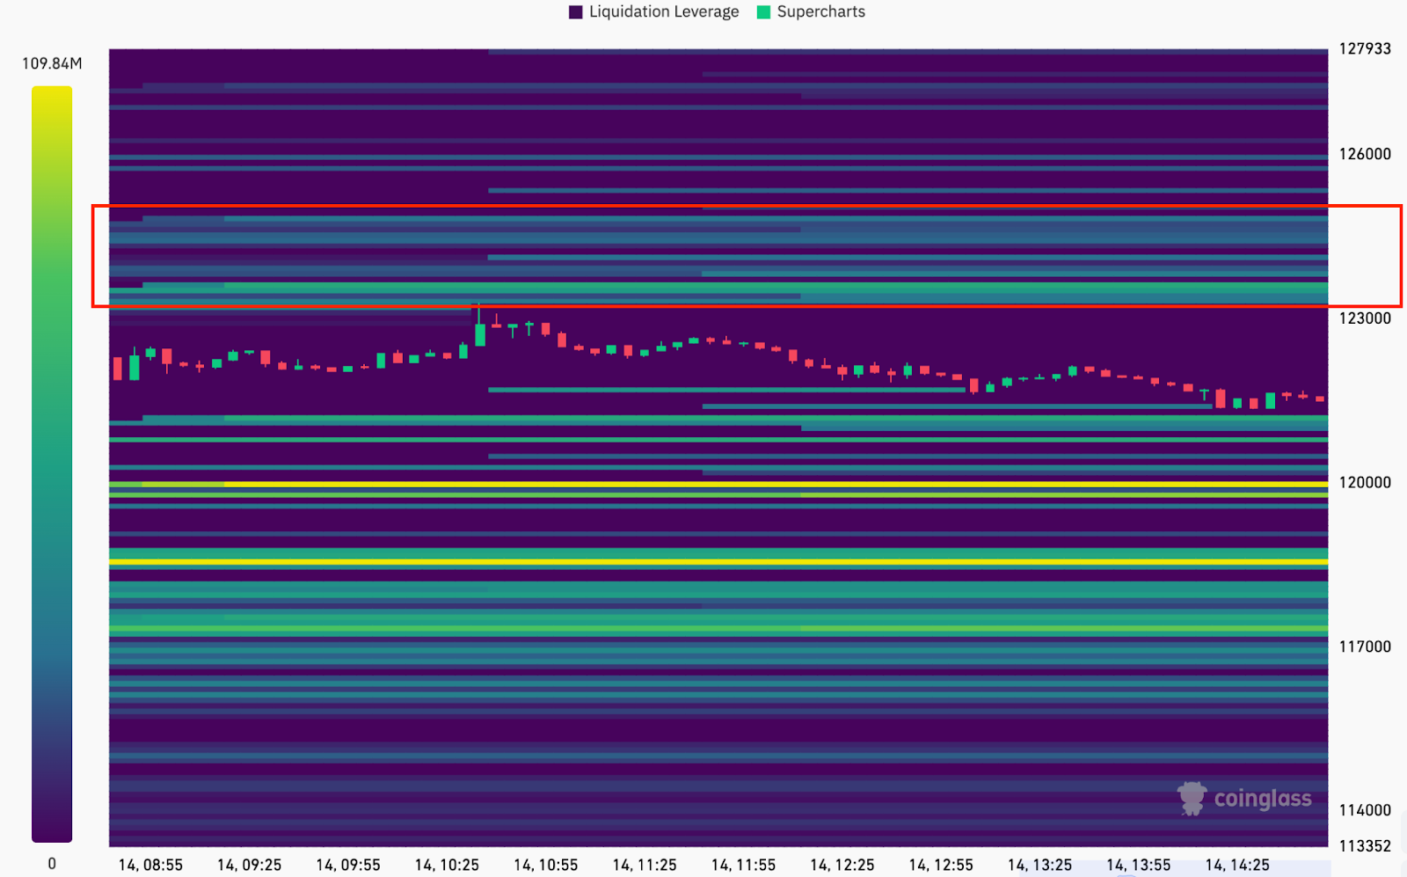This screenshot has width=1407, height=877.
Task: Click the 127933 price axis label
Action: (1364, 49)
